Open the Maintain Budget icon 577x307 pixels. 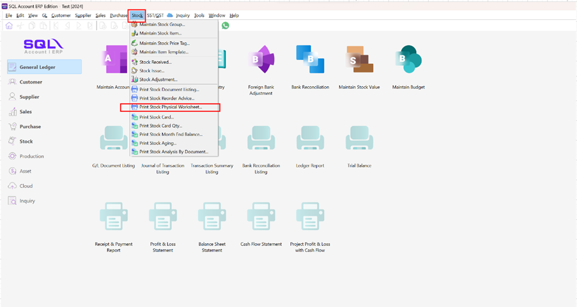[x=408, y=61]
